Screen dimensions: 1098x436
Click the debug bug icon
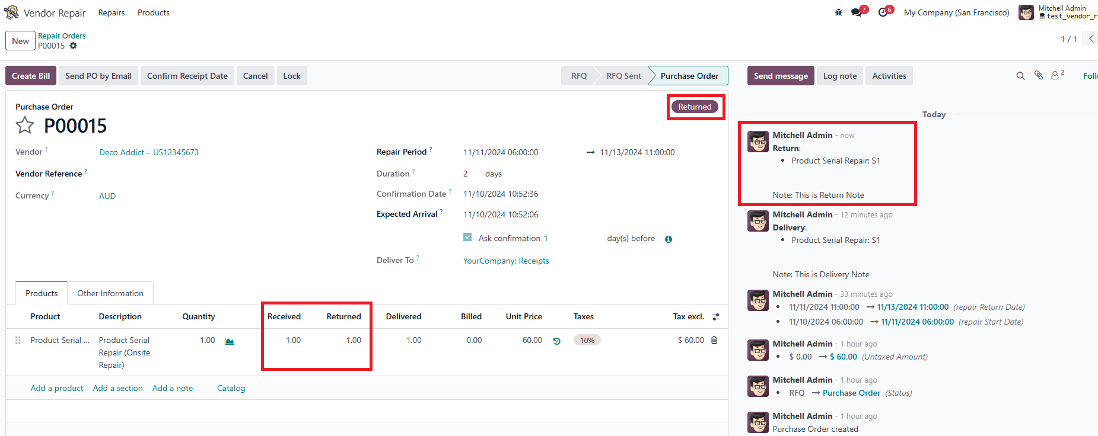[x=838, y=12]
